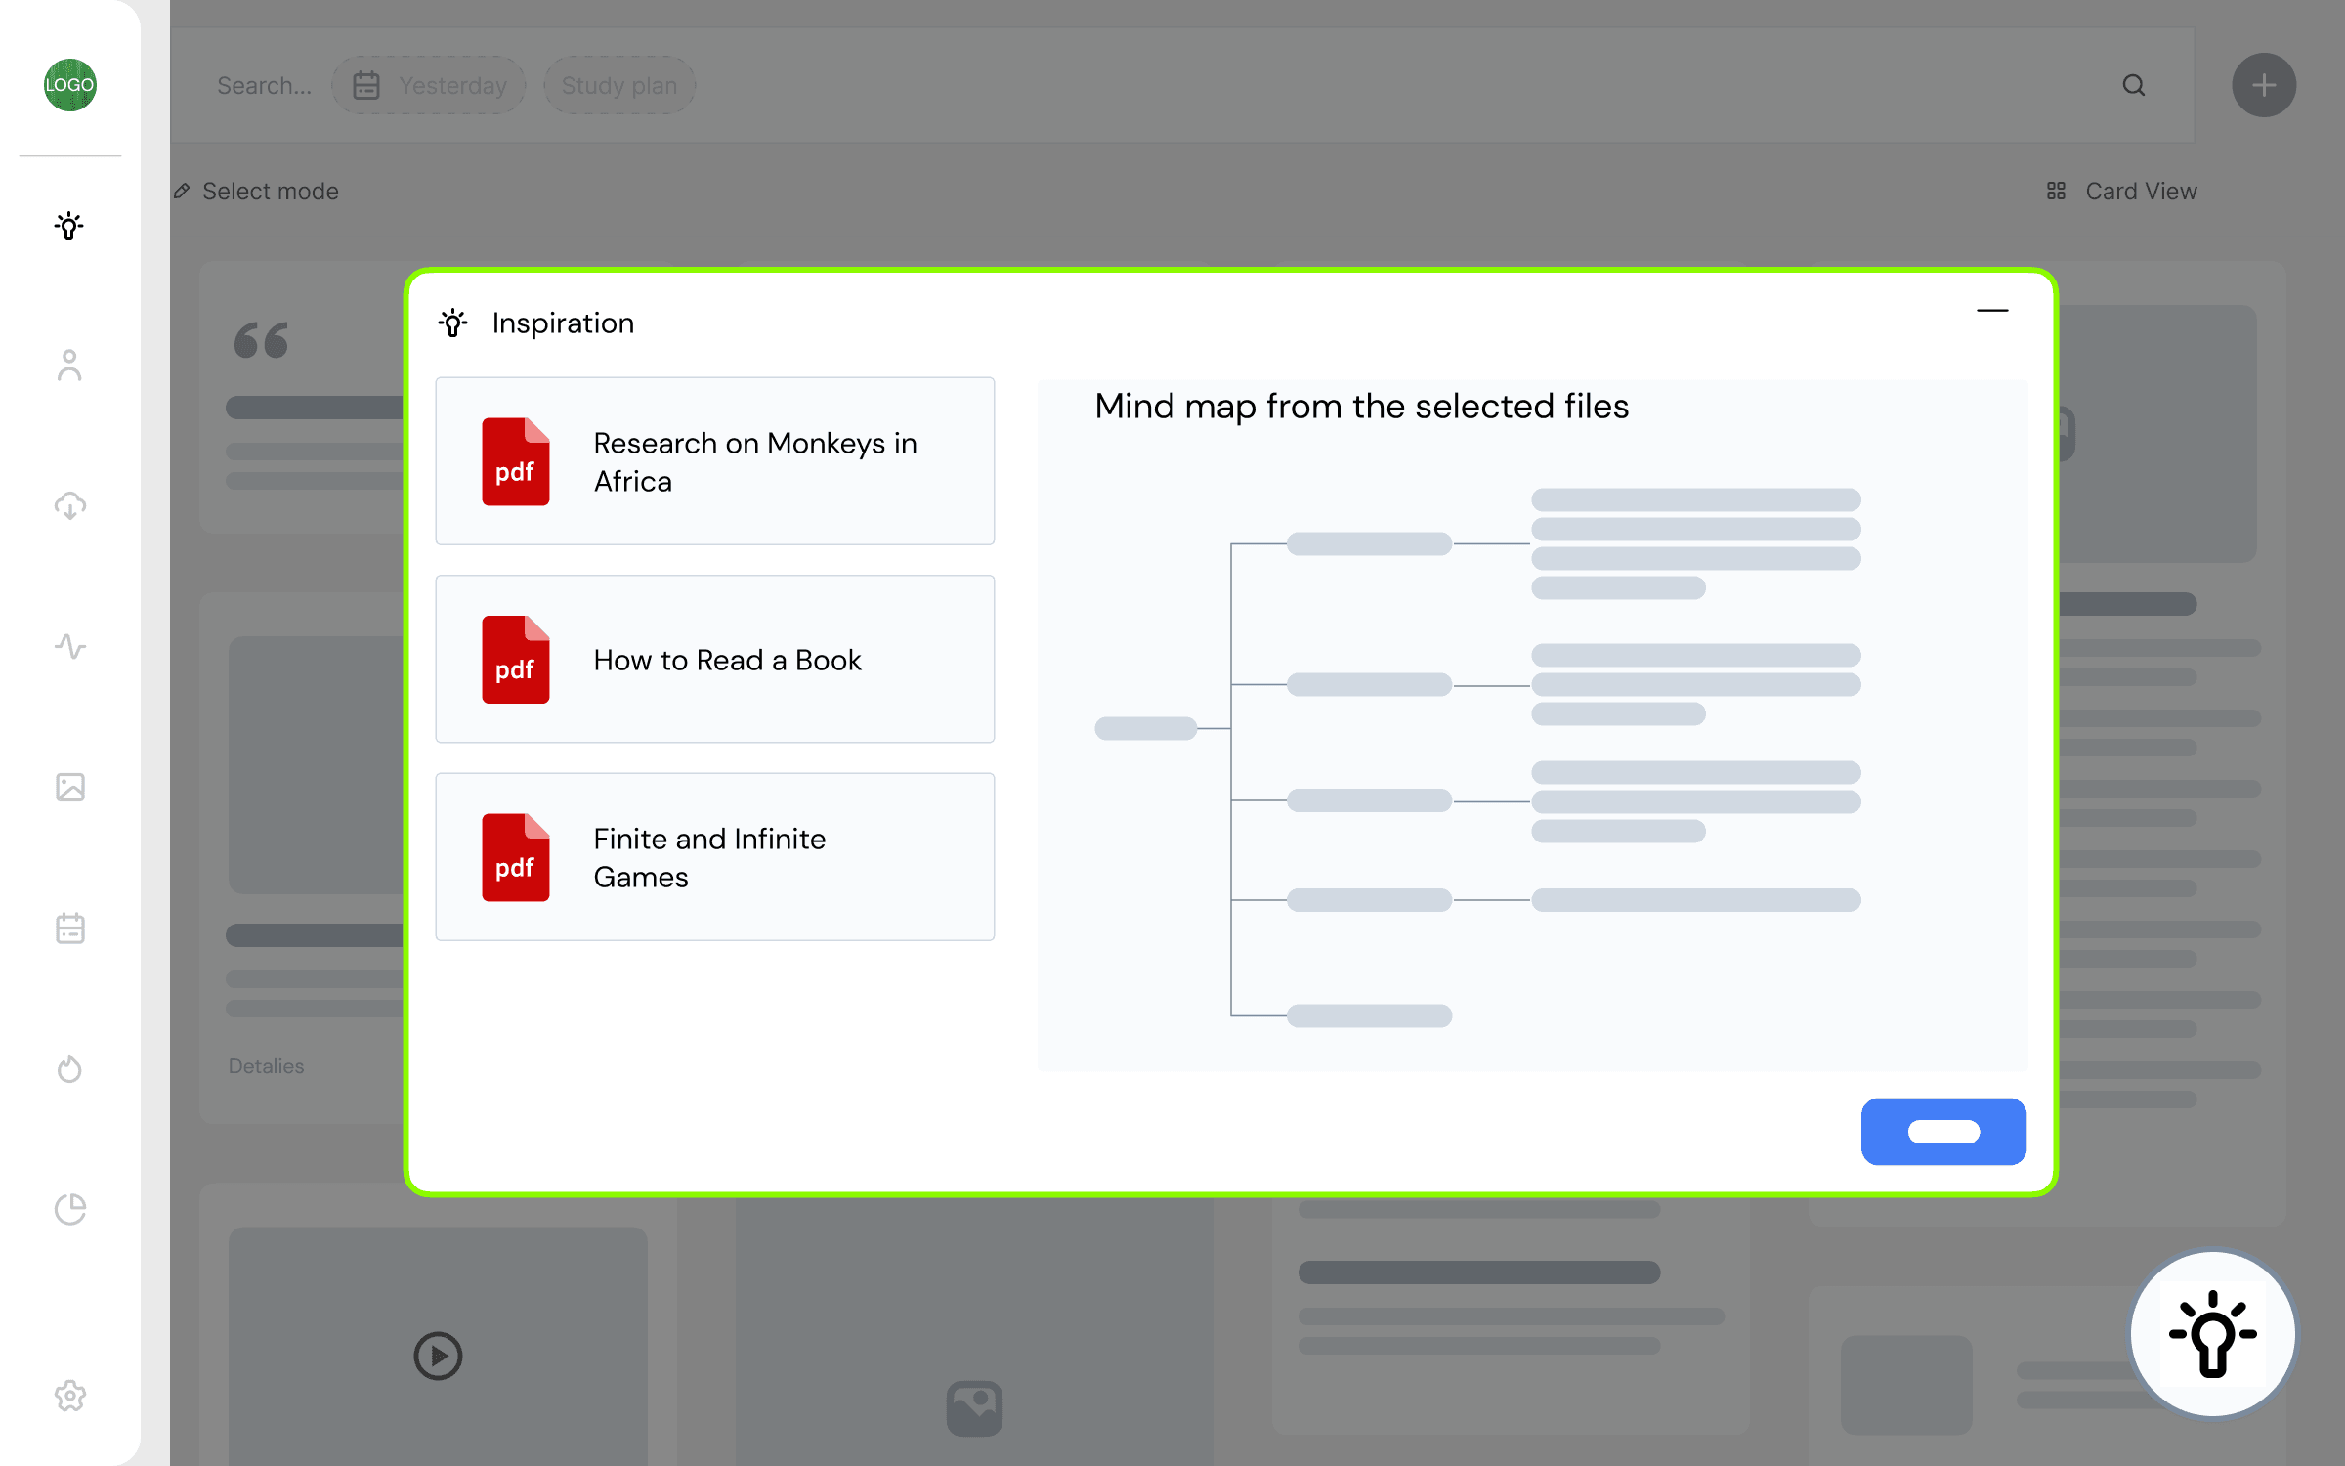The width and height of the screenshot is (2345, 1466).
Task: Open the settings gear in sidebar
Action: coord(69,1396)
